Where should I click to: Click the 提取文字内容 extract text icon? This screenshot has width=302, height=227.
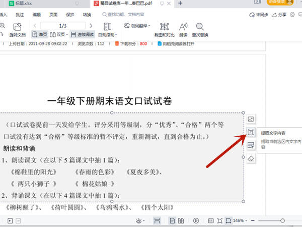[251, 132]
